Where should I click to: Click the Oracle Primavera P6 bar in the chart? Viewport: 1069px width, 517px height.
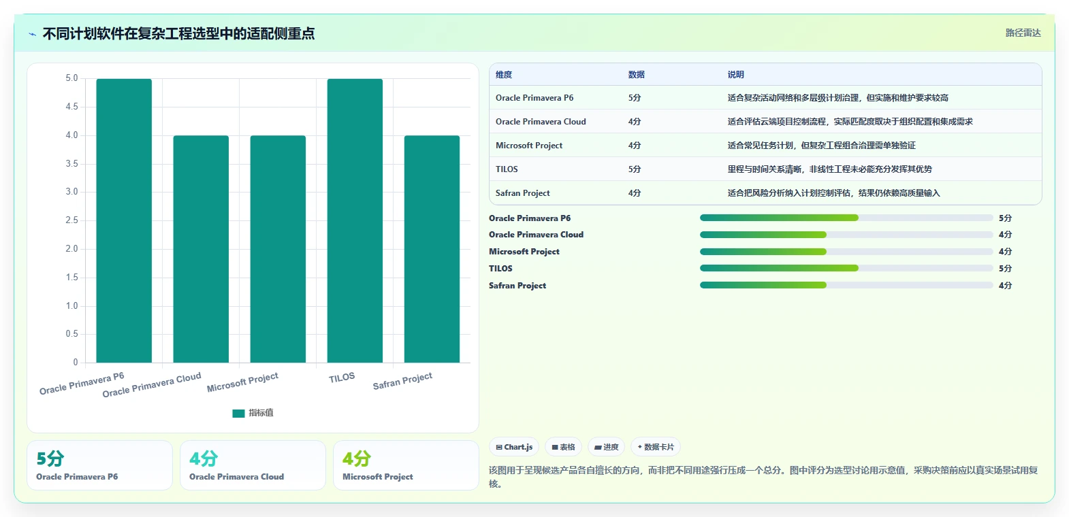coord(124,220)
